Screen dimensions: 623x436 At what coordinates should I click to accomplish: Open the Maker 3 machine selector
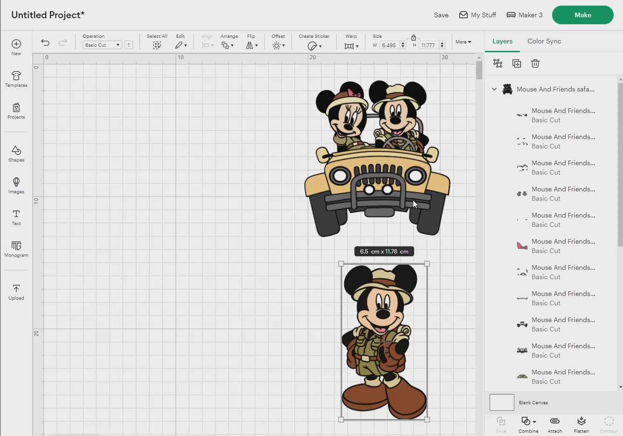pos(525,15)
